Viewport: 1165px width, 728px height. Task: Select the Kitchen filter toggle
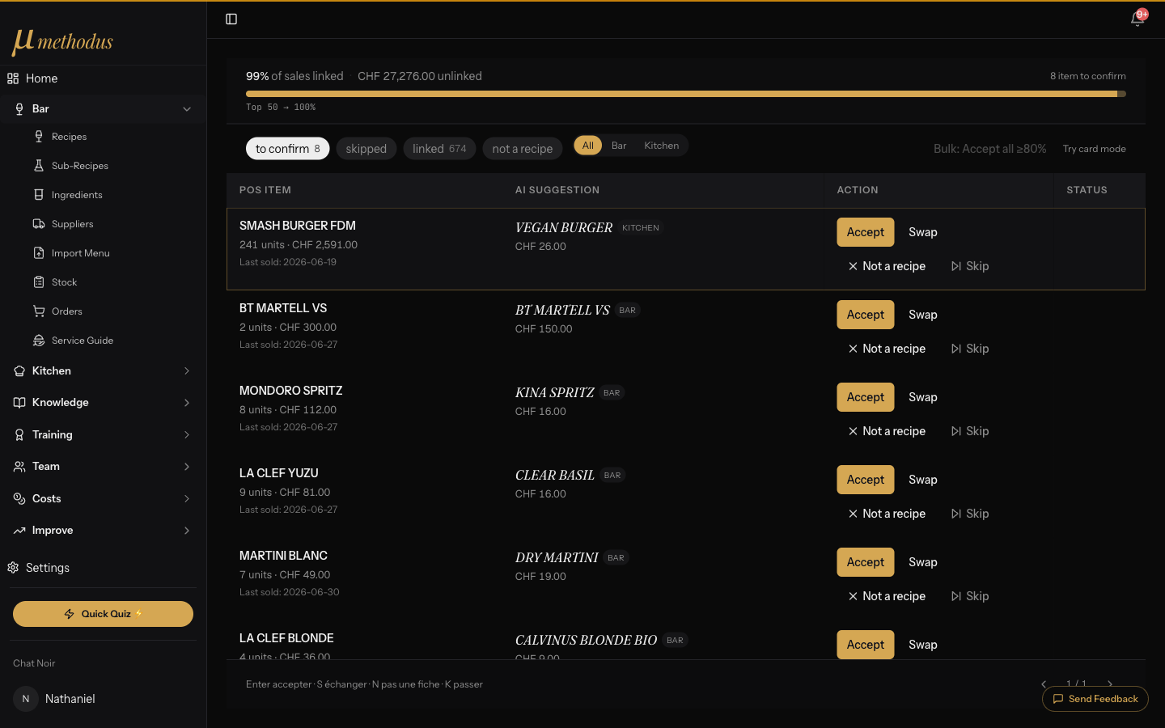[x=661, y=146]
